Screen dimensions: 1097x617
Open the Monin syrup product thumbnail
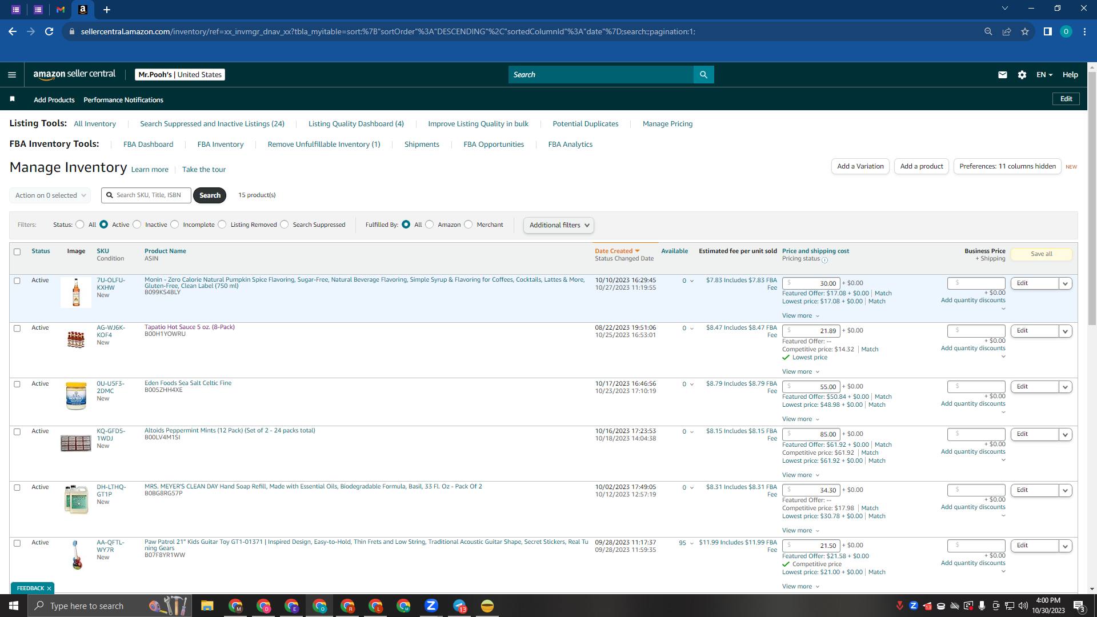(x=76, y=293)
